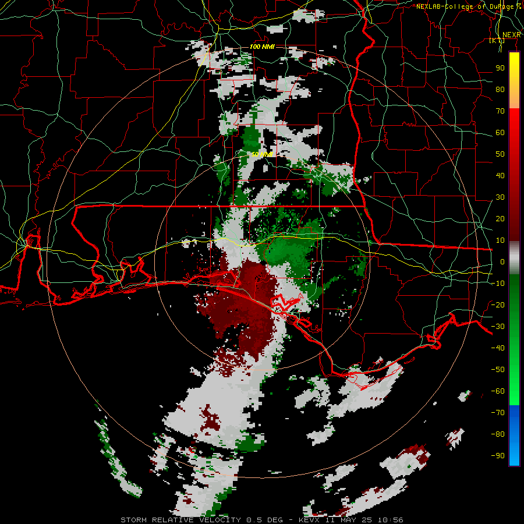The image size is (524, 524).
Task: Click the -10 value on velocity scale
Action: [498, 284]
